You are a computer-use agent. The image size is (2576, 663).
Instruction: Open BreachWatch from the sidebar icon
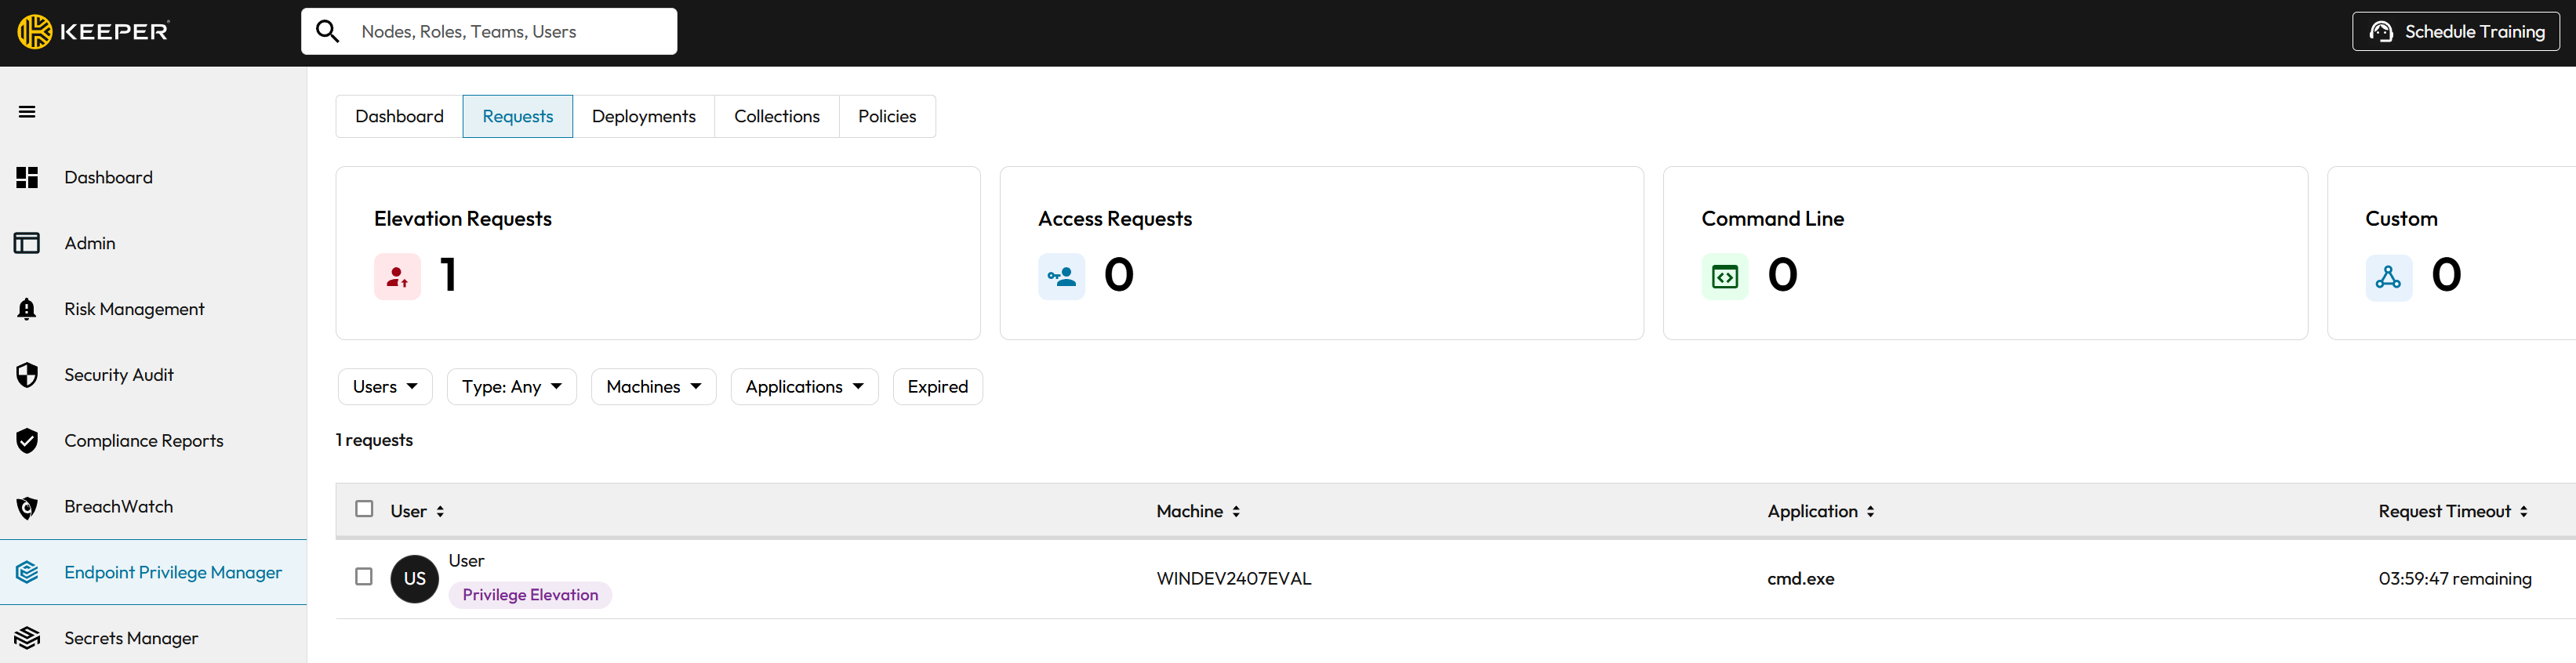click(x=27, y=507)
